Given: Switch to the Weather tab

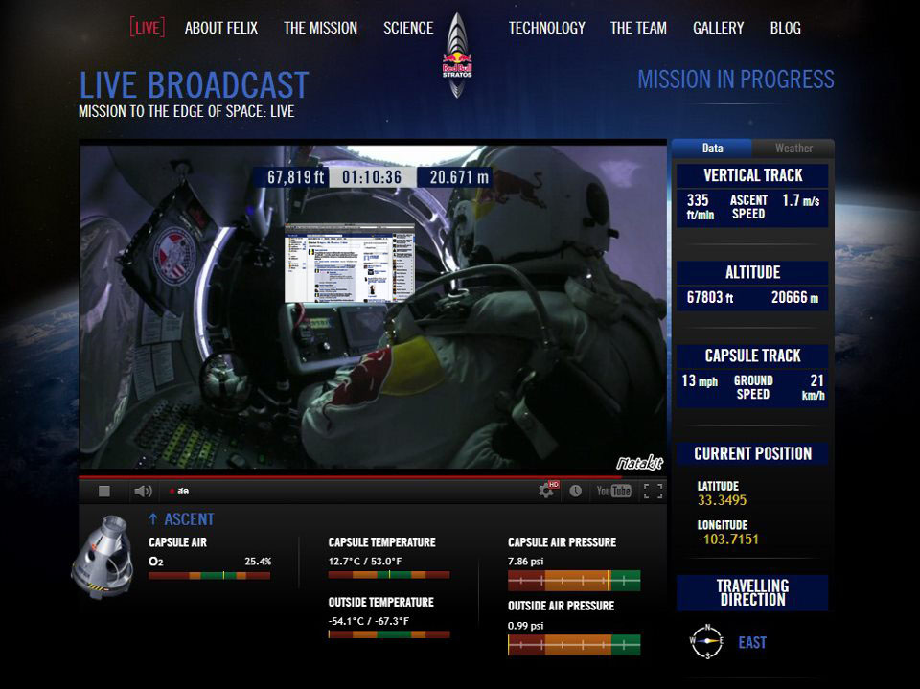Looking at the screenshot, I should point(793,148).
